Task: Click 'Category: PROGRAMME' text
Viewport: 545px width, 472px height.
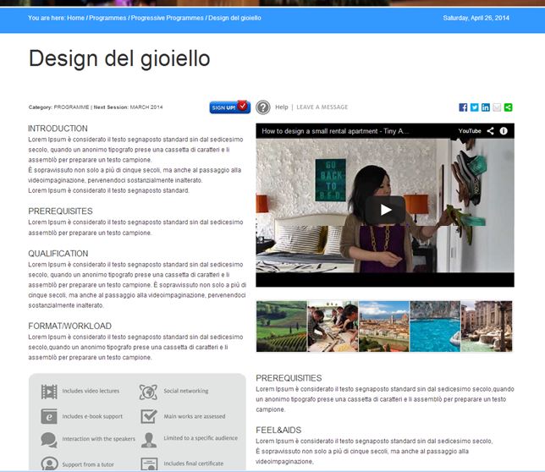Action: (x=58, y=107)
